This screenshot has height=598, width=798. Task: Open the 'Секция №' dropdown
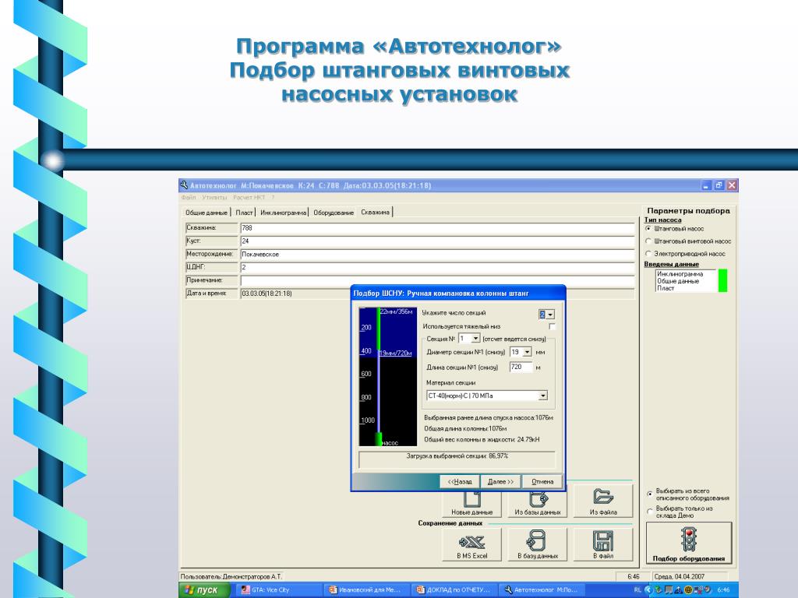pyautogui.click(x=475, y=338)
